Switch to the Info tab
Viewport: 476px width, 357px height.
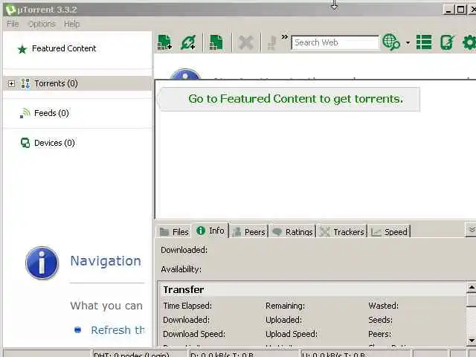210,231
